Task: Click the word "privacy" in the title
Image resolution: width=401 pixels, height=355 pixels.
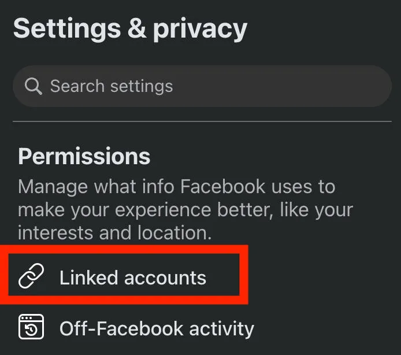Action: point(200,28)
